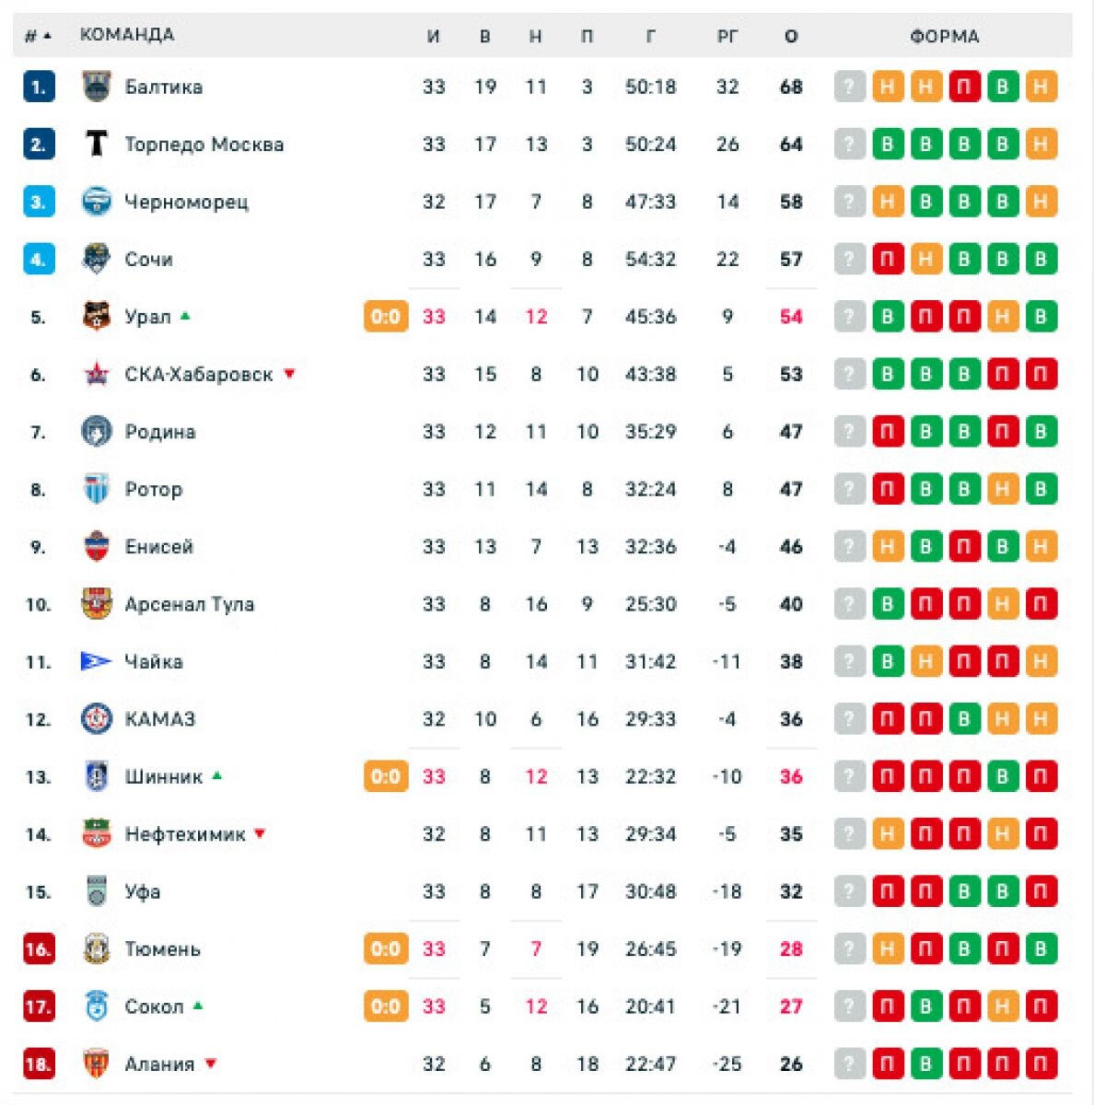Click the Урал team logo
The width and height of the screenshot is (1094, 1105).
[x=96, y=317]
